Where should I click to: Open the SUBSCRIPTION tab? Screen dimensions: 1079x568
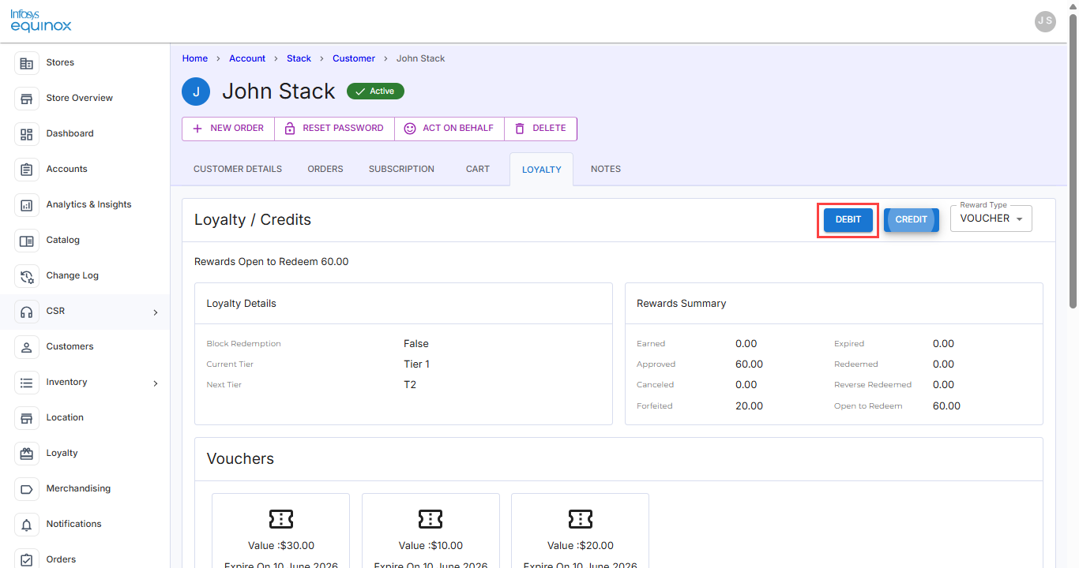pos(401,169)
